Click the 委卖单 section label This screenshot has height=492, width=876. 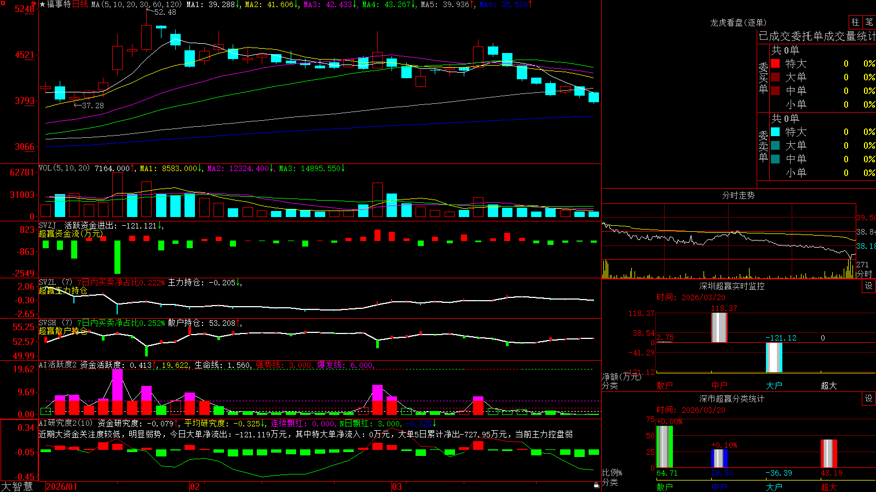pos(763,146)
